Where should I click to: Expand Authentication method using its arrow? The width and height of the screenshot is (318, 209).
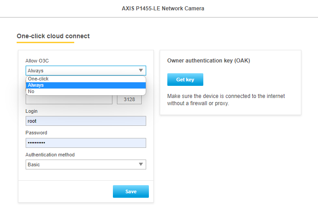(141, 164)
